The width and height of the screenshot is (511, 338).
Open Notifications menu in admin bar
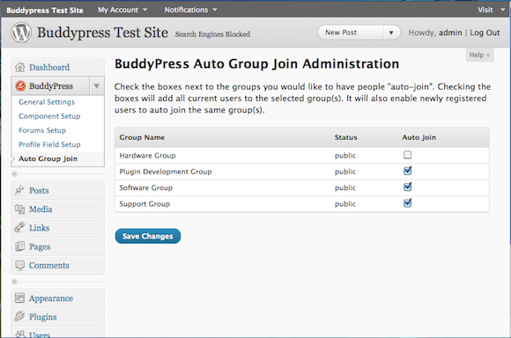[190, 10]
